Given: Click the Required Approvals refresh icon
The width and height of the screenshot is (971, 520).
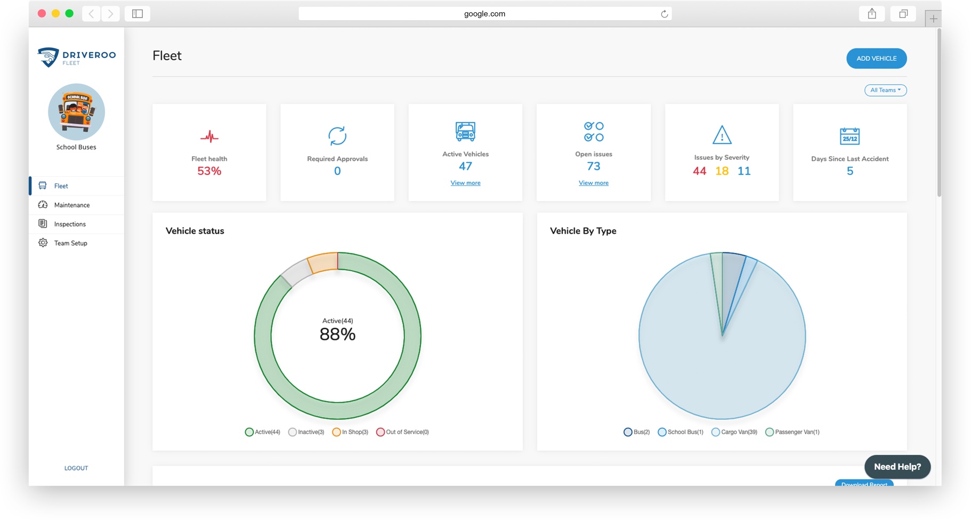Looking at the screenshot, I should [337, 136].
